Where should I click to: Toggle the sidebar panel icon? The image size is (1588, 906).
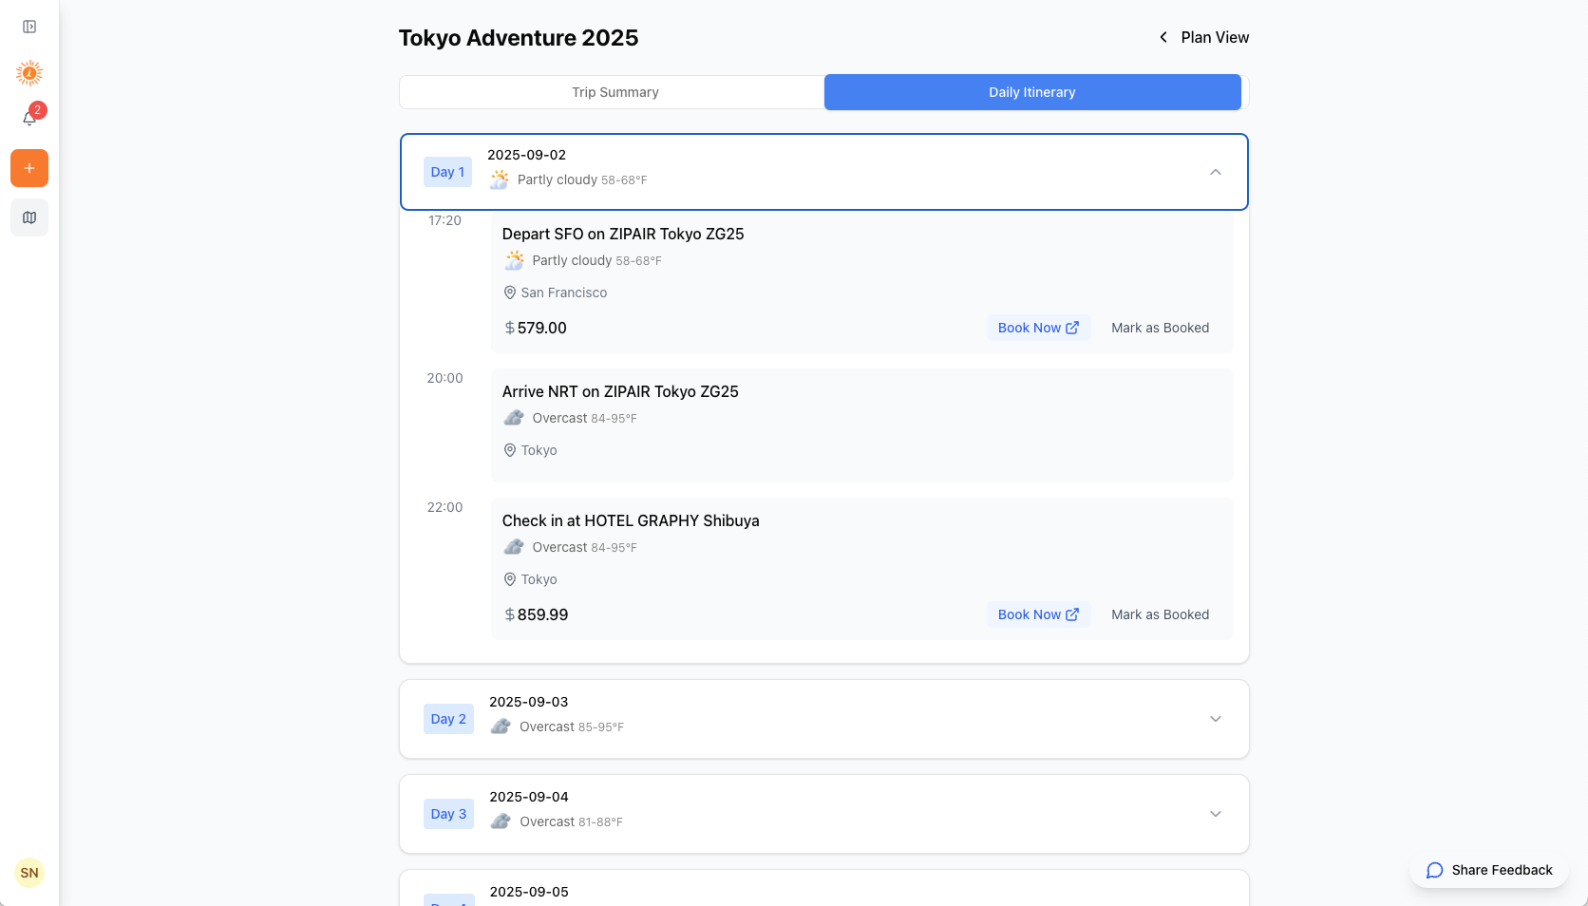coord(29,27)
